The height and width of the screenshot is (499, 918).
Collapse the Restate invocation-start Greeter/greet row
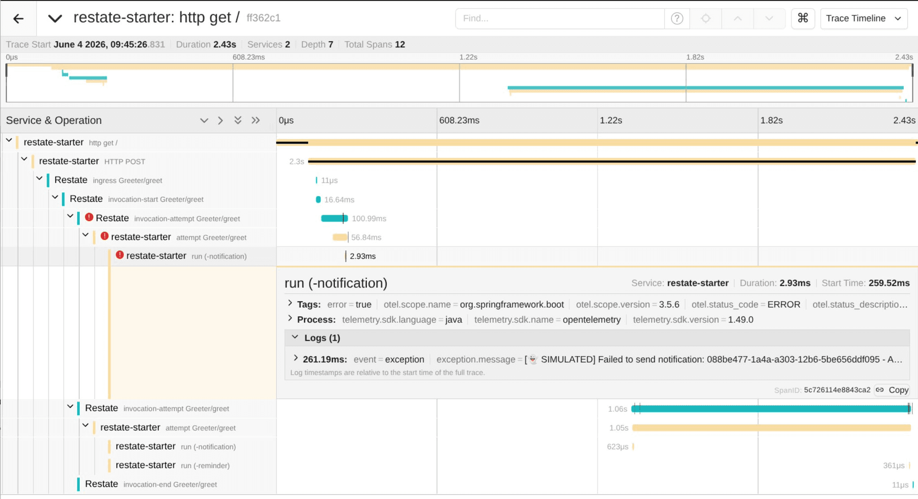click(x=55, y=197)
